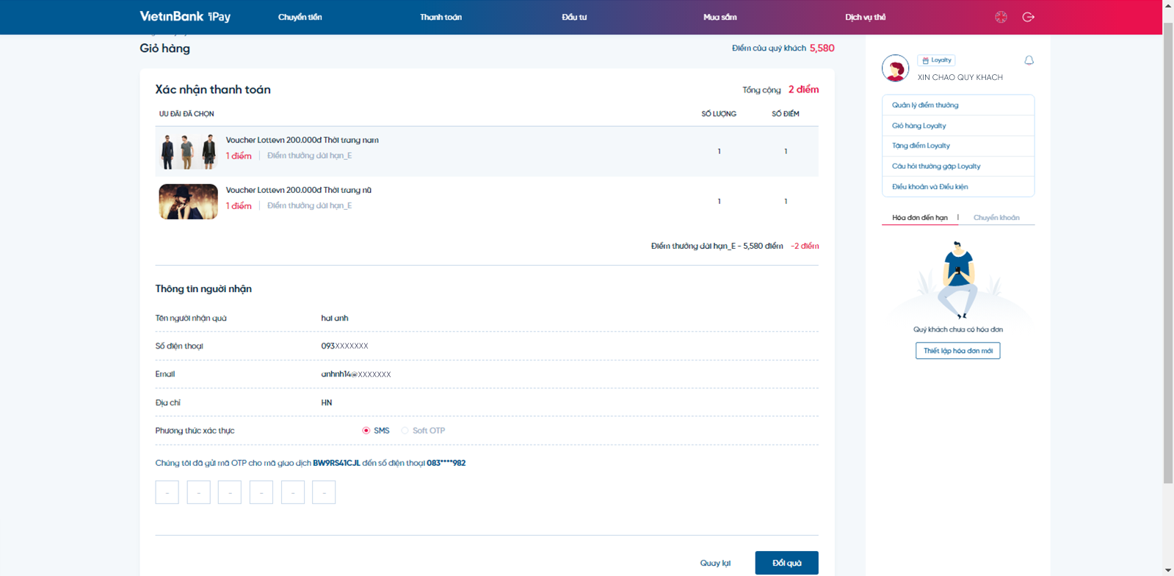This screenshot has height=576, width=1174.
Task: Switch language via the flag icon
Action: [x=1001, y=17]
